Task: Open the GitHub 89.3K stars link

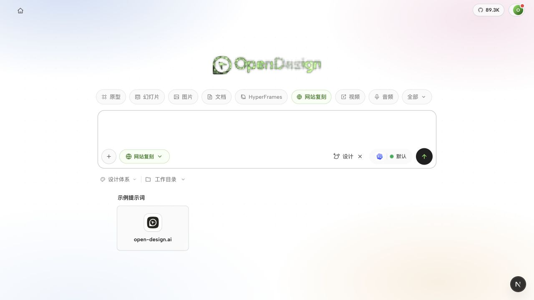Action: (489, 10)
